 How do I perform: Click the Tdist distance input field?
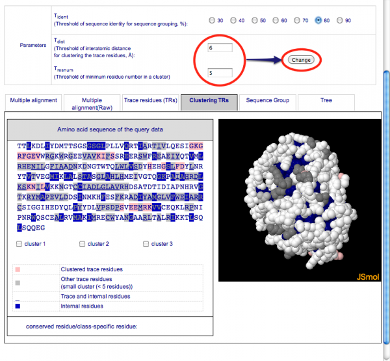[x=220, y=48]
